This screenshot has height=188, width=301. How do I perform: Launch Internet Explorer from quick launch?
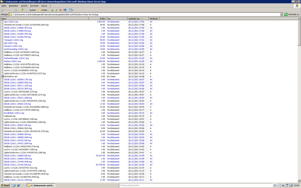(19, 185)
